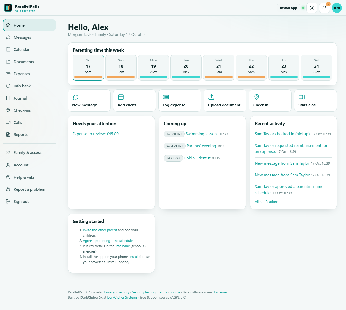Click Agree a parenting-time schedule link

pos(108,241)
